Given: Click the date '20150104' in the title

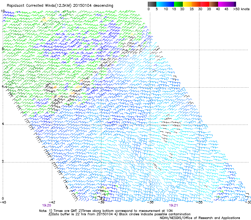Looking at the screenshot, I should pyautogui.click(x=82, y=6).
